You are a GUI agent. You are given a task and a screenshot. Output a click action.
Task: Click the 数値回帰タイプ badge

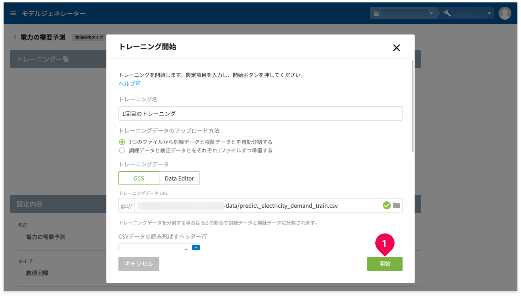(89, 37)
